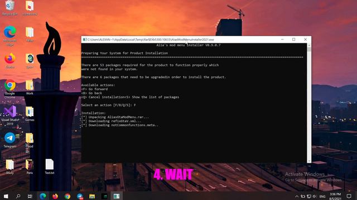
Task: Open the Telegram desktop shortcut
Action: tap(10, 141)
